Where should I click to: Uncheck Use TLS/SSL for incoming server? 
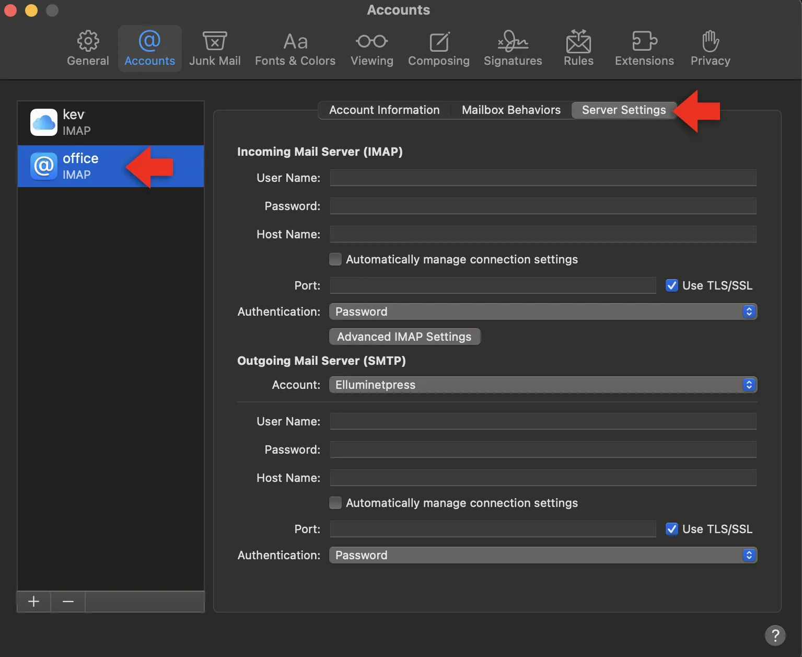(x=672, y=285)
